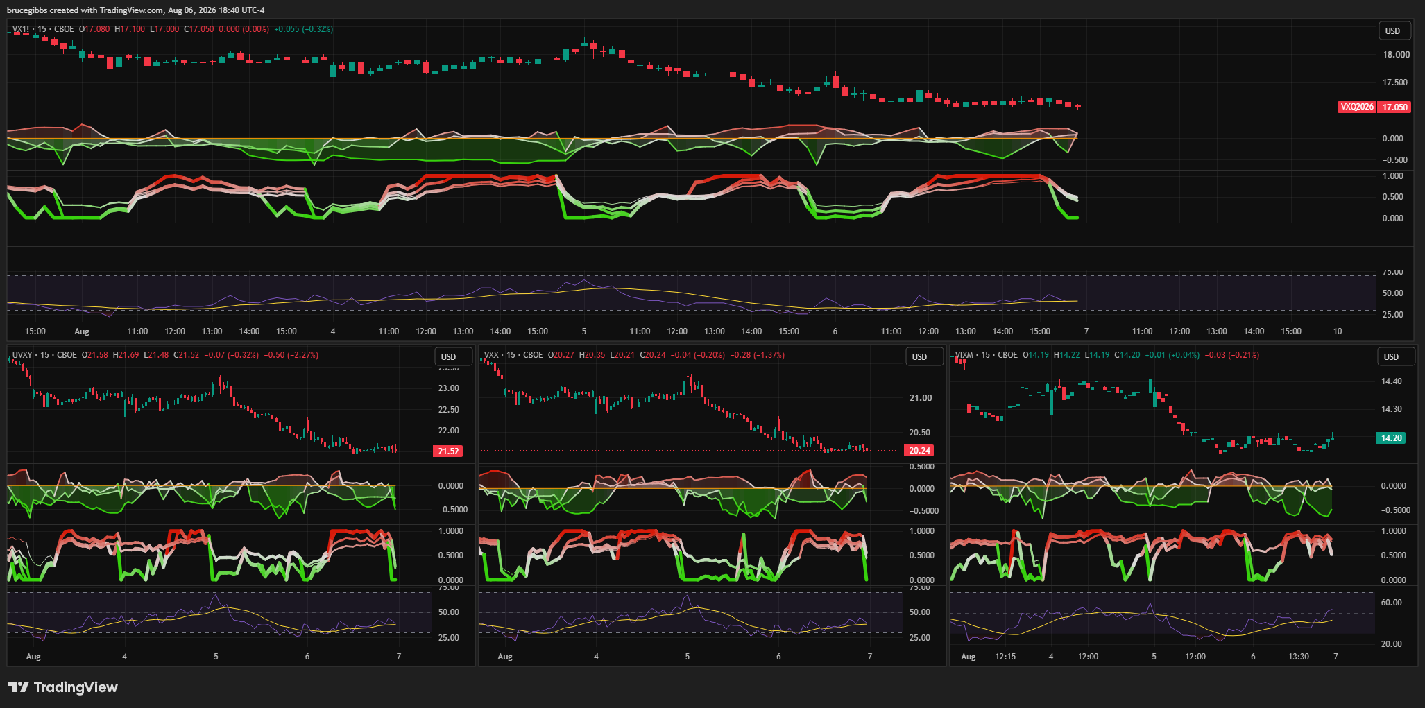Click the VIXM change '+0.01 (+0.04%)'
The height and width of the screenshot is (708, 1425).
[1172, 355]
